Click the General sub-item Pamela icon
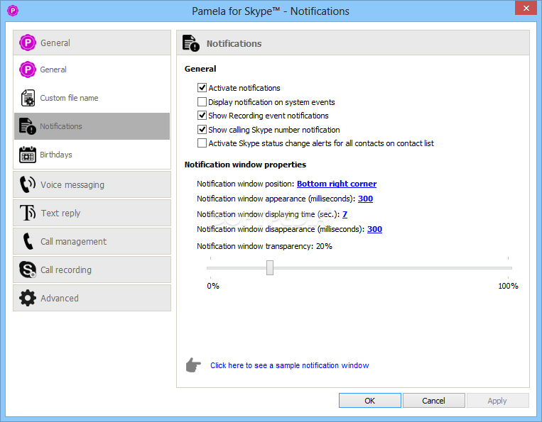Screen dimensions: 542x422 [x=28, y=70]
